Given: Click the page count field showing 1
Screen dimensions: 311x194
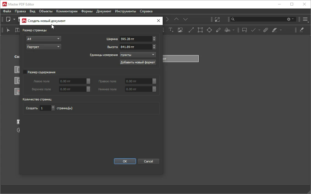Looking at the screenshot, I should (x=45, y=108).
